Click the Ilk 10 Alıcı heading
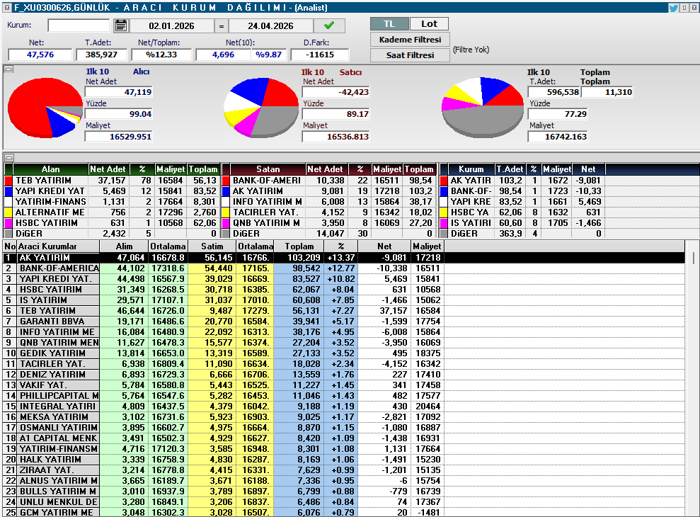The image size is (700, 517). pyautogui.click(x=118, y=72)
